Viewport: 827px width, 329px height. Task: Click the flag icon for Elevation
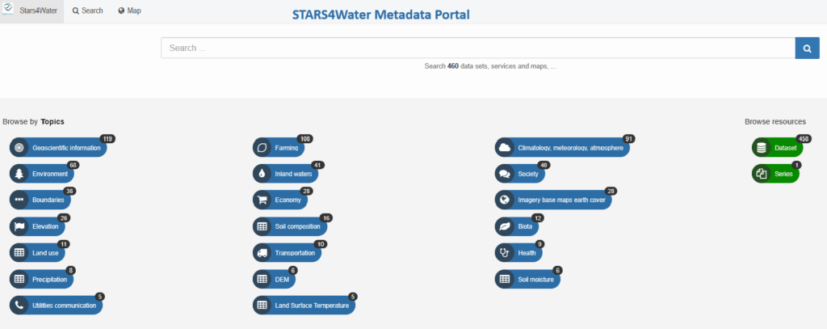pos(19,226)
